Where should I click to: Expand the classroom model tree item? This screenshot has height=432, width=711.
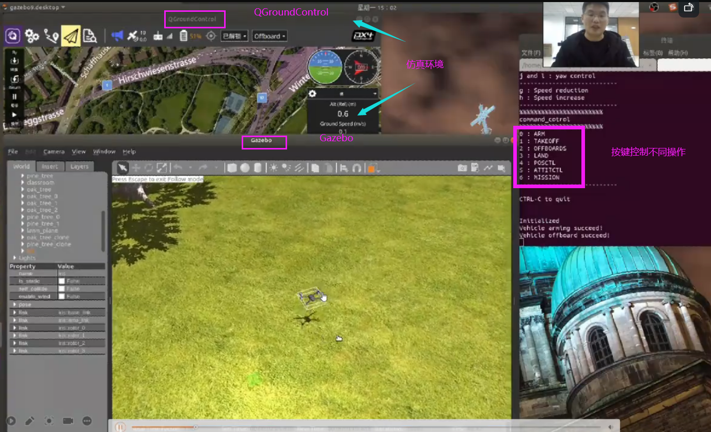coord(23,182)
